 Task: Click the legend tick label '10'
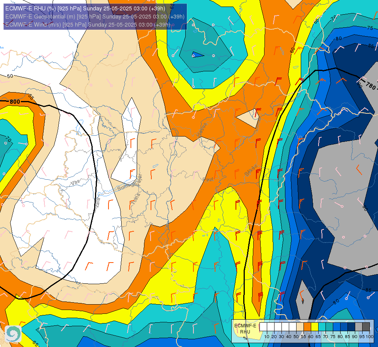[267, 337]
